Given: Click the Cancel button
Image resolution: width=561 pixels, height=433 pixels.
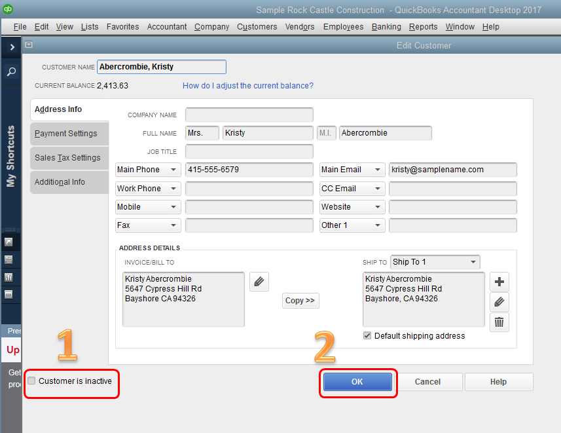Looking at the screenshot, I should coord(427,382).
